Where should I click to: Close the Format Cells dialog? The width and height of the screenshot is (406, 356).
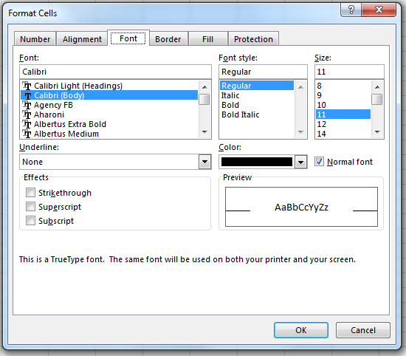click(379, 10)
